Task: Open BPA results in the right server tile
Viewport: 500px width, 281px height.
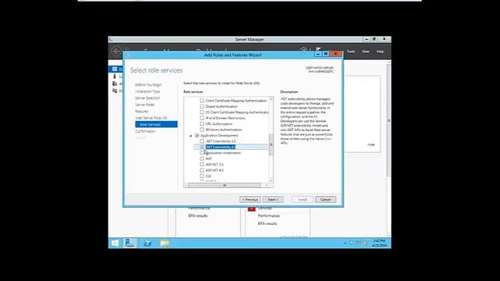Action: tap(267, 224)
